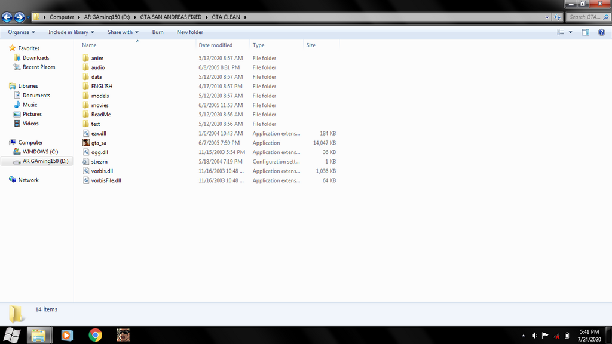Open the address bar previous locations dropdown
Viewport: 612px width, 344px height.
click(x=547, y=17)
